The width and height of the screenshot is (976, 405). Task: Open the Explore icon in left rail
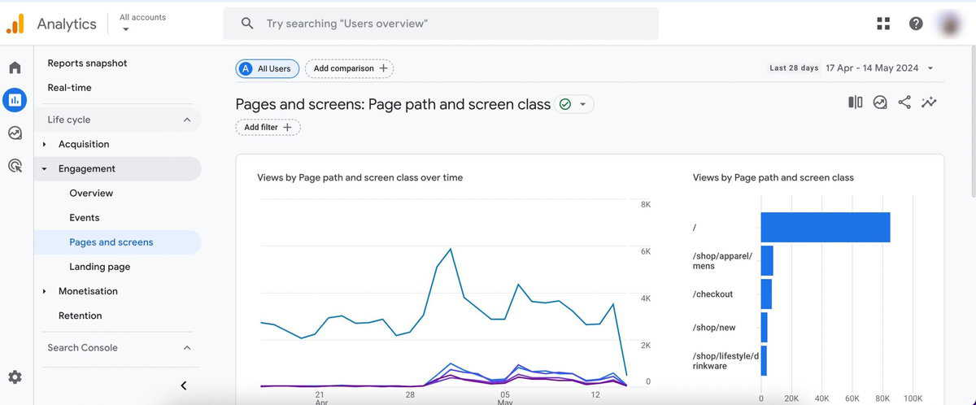coord(15,133)
